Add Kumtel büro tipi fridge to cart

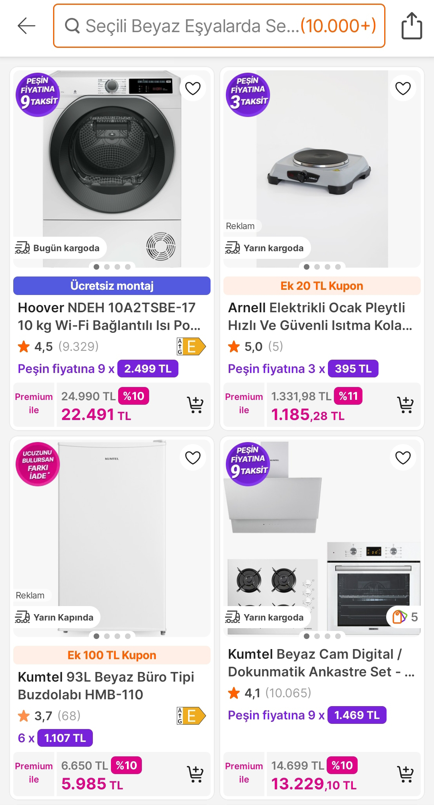pyautogui.click(x=195, y=774)
